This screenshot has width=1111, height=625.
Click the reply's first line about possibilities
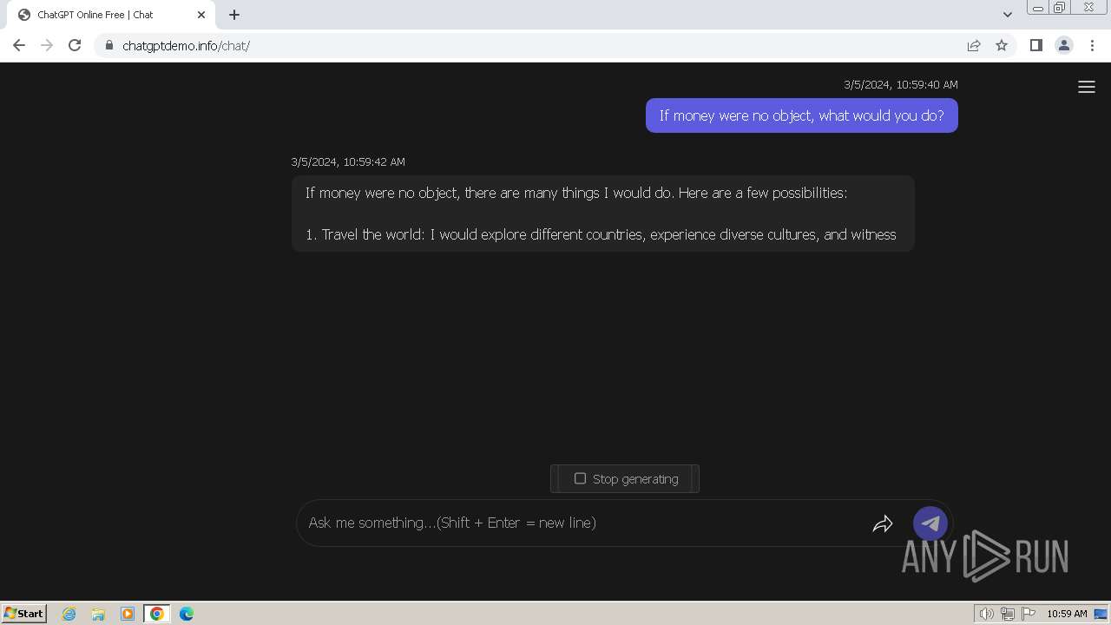click(576, 193)
